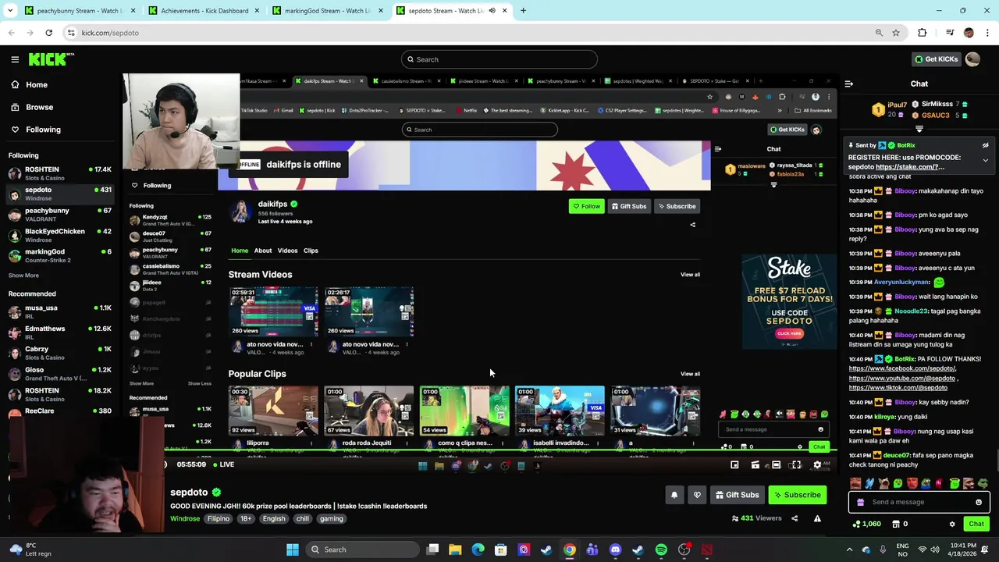Click the Filipino tag
Image resolution: width=999 pixels, height=562 pixels.
tap(219, 518)
